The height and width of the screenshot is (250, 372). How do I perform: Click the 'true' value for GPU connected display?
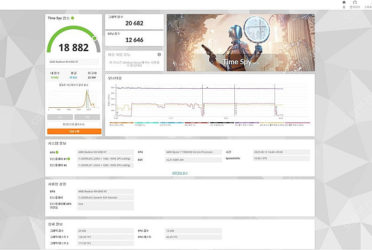(106, 206)
